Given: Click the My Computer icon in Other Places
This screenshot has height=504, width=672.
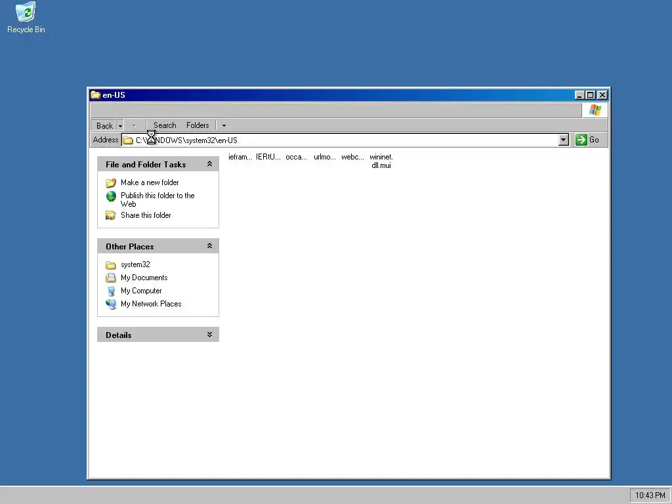Looking at the screenshot, I should point(110,291).
